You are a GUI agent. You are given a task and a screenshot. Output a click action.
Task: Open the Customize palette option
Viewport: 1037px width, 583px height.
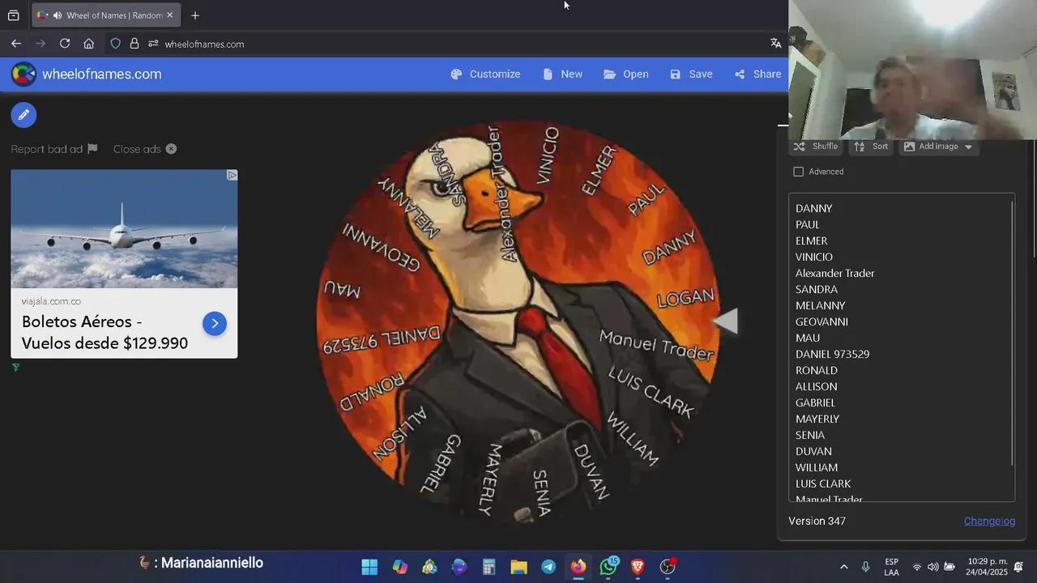[485, 74]
